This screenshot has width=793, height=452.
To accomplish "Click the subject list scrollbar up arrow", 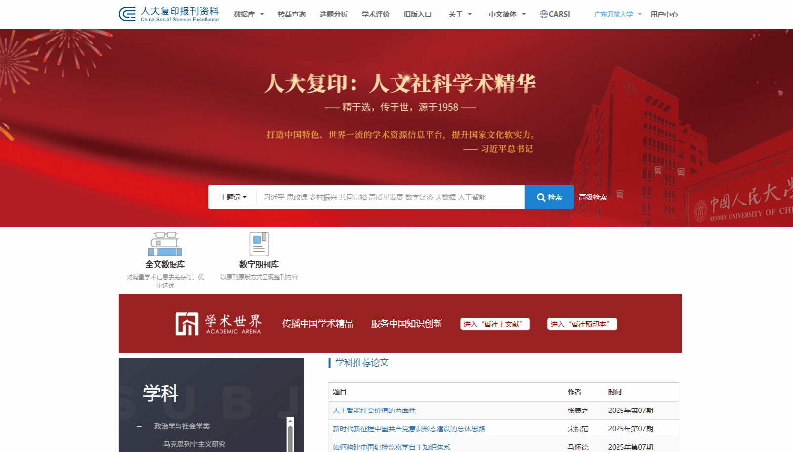I will pos(290,421).
